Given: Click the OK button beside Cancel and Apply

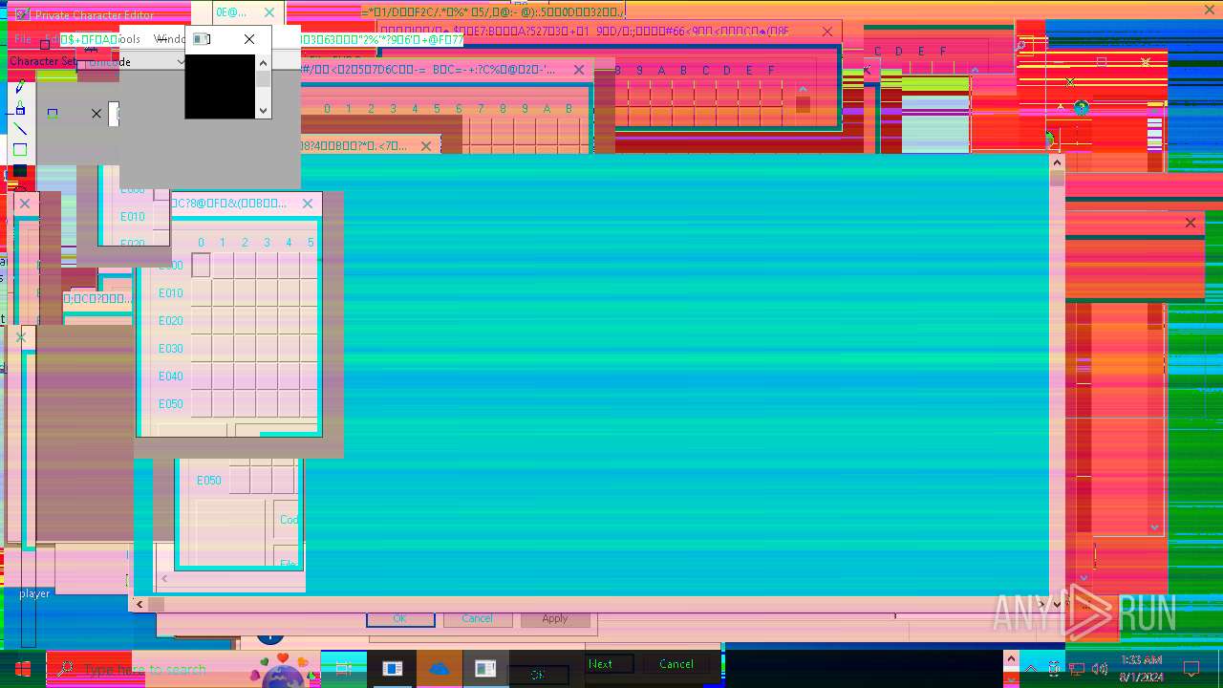Looking at the screenshot, I should (400, 618).
